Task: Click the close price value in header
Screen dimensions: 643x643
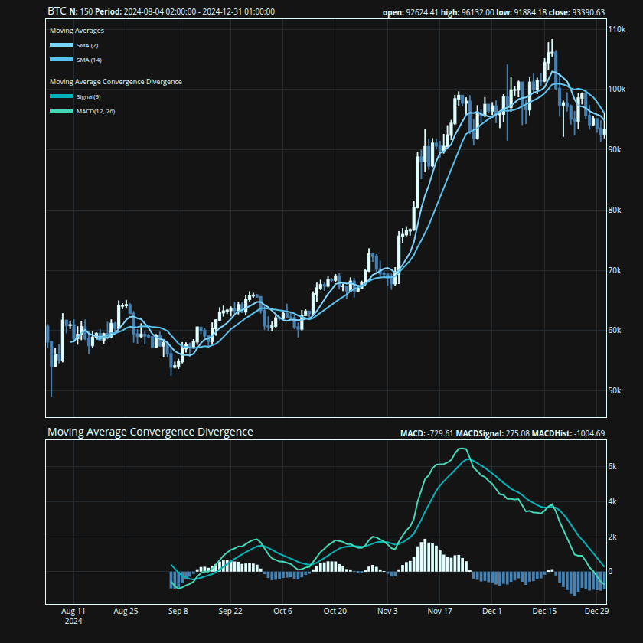Action: pyautogui.click(x=588, y=12)
